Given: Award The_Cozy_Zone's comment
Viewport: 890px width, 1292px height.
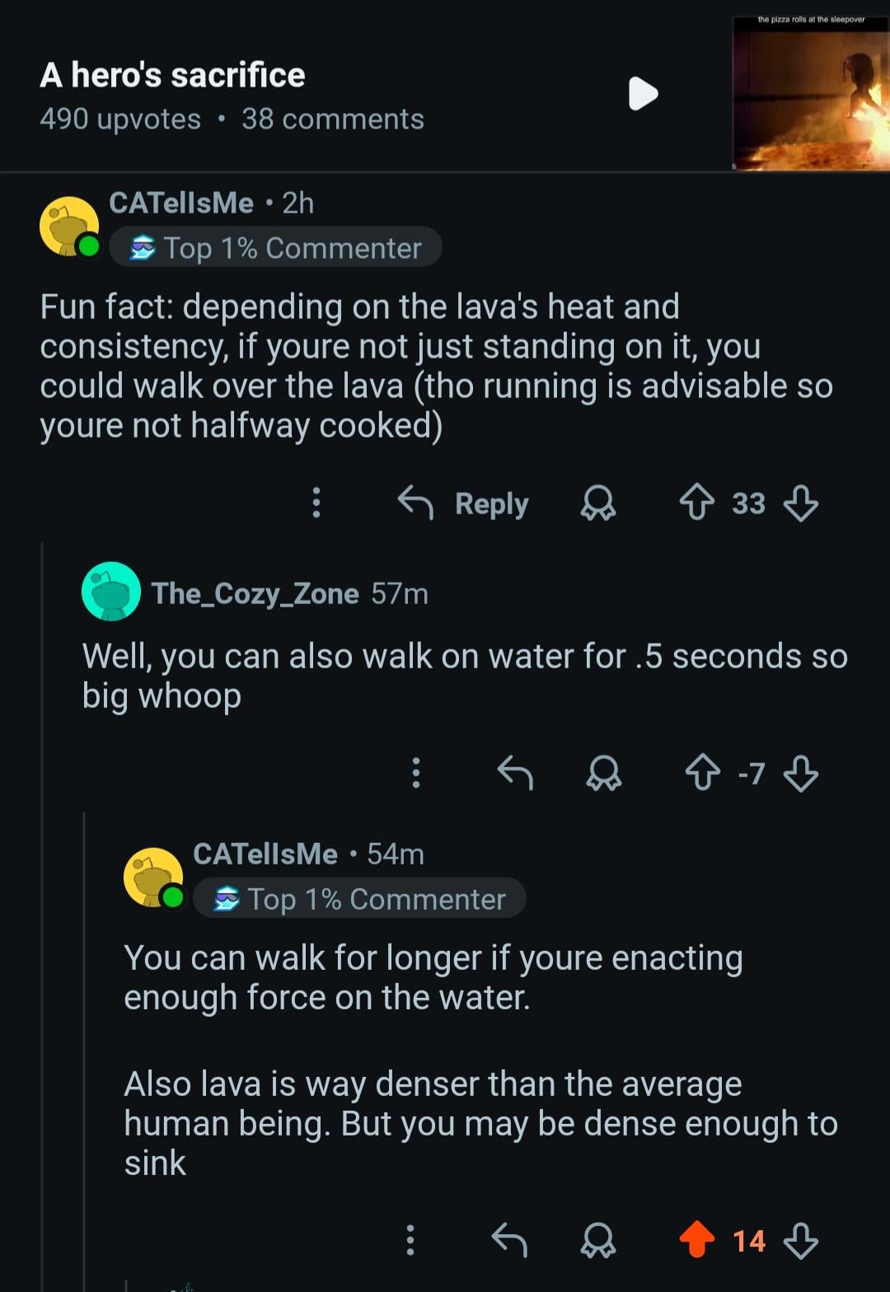Looking at the screenshot, I should pyautogui.click(x=604, y=773).
